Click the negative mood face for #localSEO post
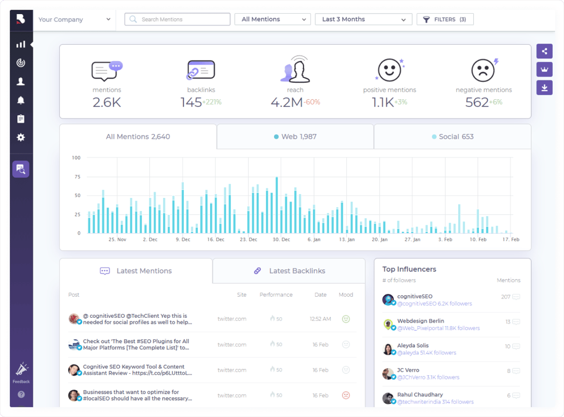Image resolution: width=564 pixels, height=417 pixels. 346,395
